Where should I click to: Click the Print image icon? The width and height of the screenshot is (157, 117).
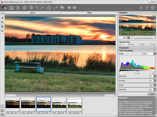(25, 8)
